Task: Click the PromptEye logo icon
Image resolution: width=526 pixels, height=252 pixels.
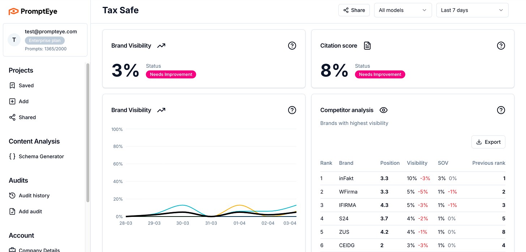Action: (13, 12)
